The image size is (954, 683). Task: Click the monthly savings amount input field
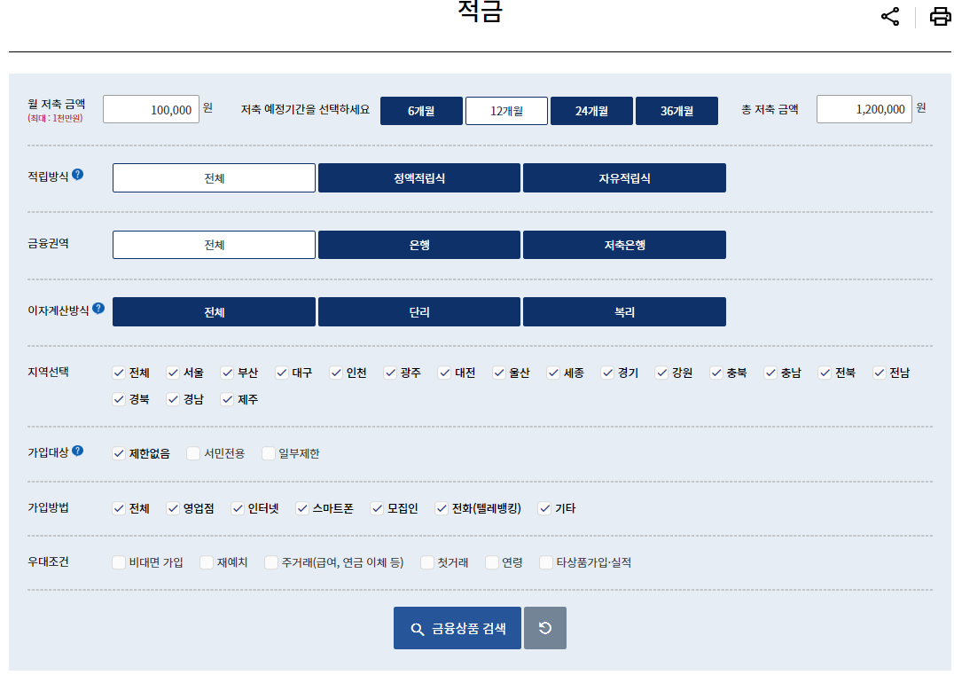[151, 108]
